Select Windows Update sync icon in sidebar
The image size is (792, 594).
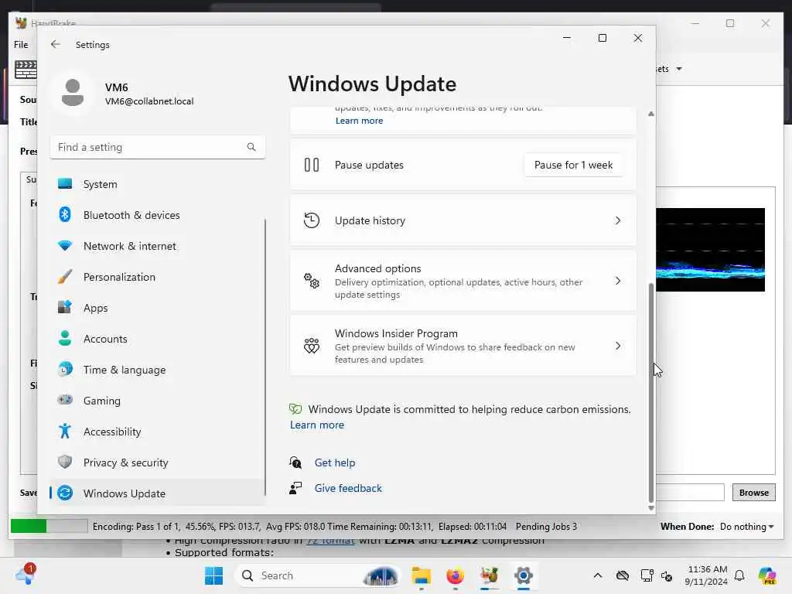pyautogui.click(x=65, y=493)
